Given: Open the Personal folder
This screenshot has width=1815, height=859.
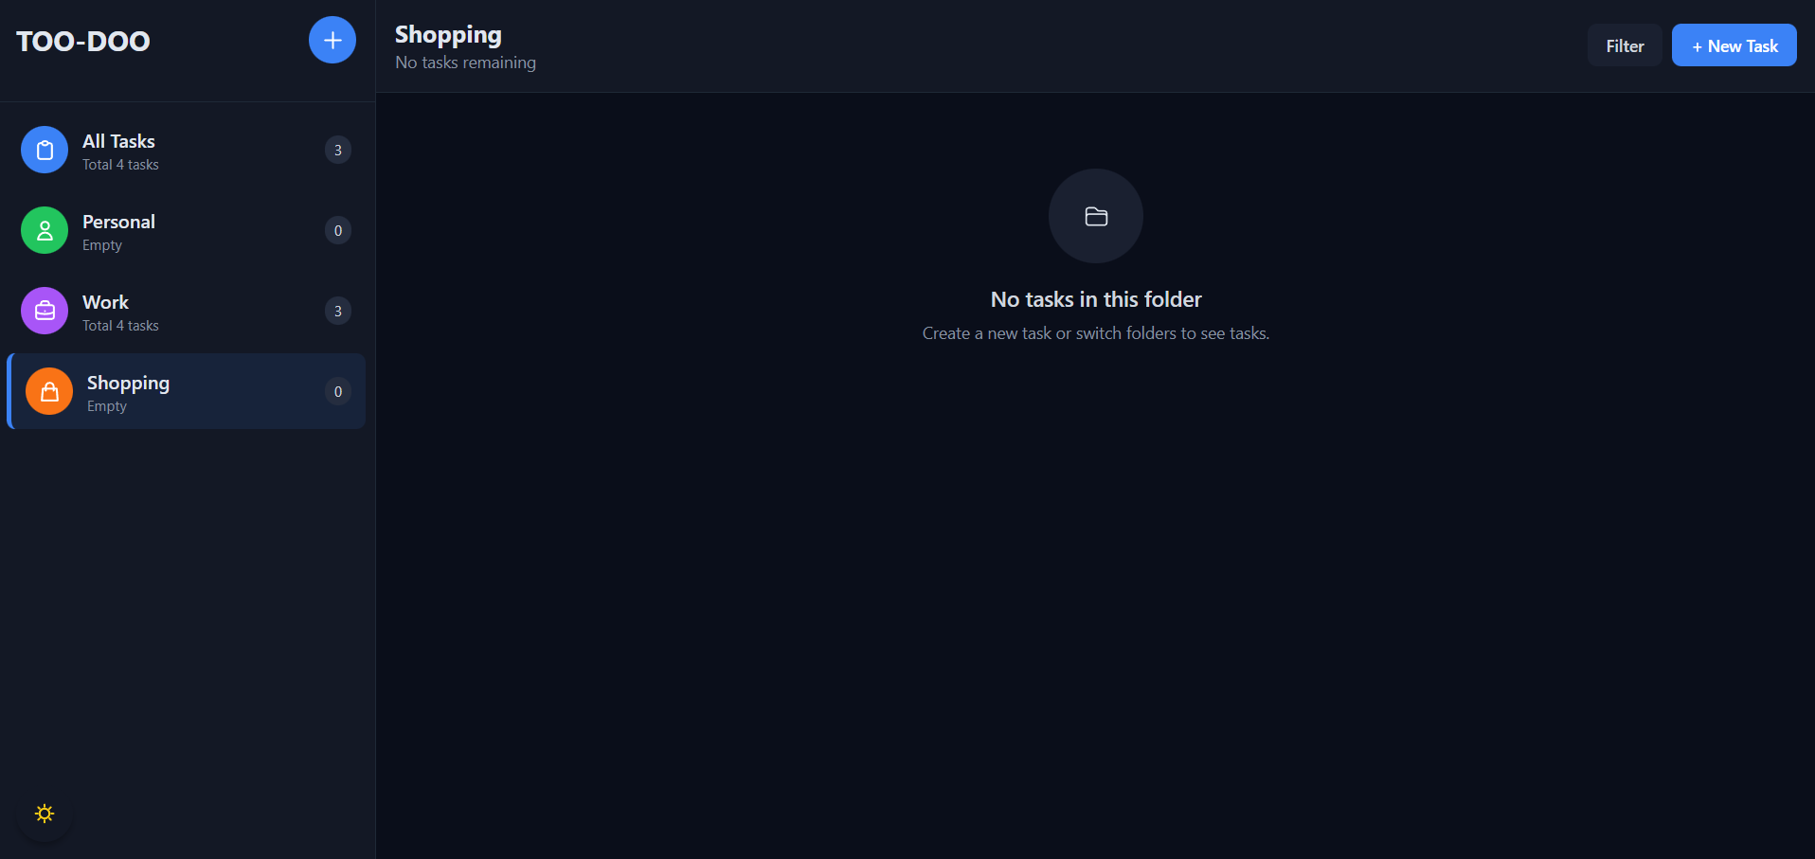Looking at the screenshot, I should (x=187, y=230).
